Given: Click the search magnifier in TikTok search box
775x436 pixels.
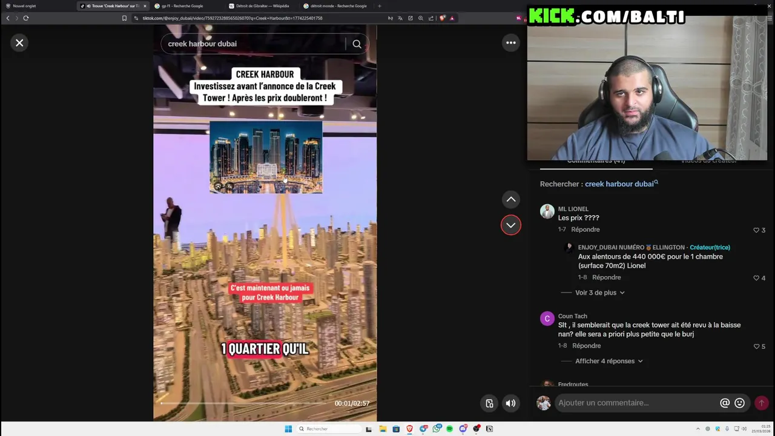Looking at the screenshot, I should 357,44.
